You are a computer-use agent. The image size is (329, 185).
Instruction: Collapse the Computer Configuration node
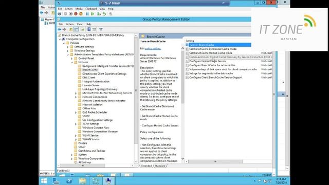point(60,39)
